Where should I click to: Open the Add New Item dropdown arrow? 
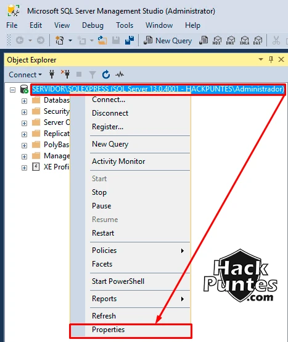(x=91, y=41)
